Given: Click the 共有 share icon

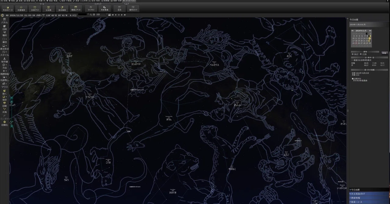Looking at the screenshot, I should point(5,111).
